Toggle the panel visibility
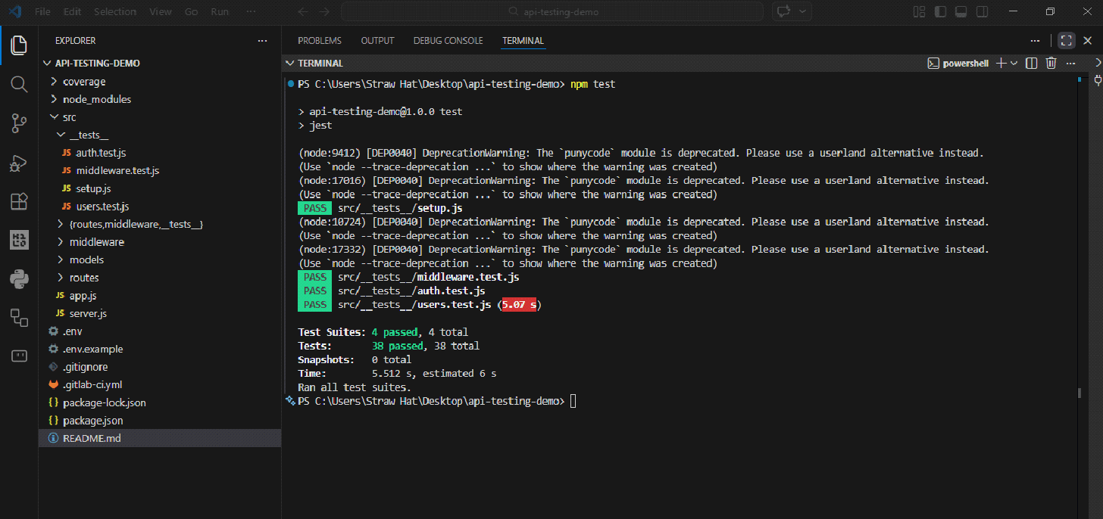The image size is (1103, 519). pos(959,11)
